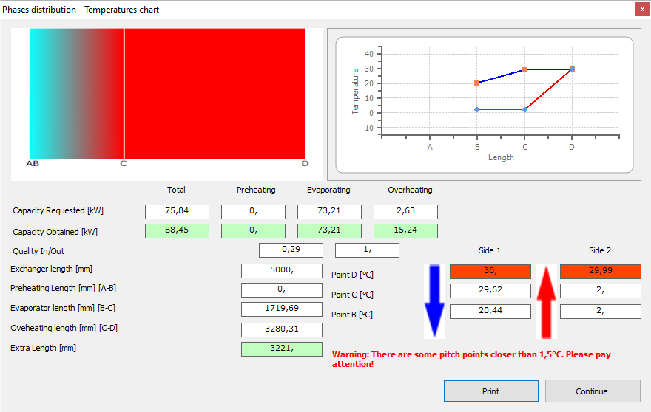Image resolution: width=651 pixels, height=412 pixels.
Task: Click the orange marker at point C on chart
Action: pyautogui.click(x=524, y=69)
